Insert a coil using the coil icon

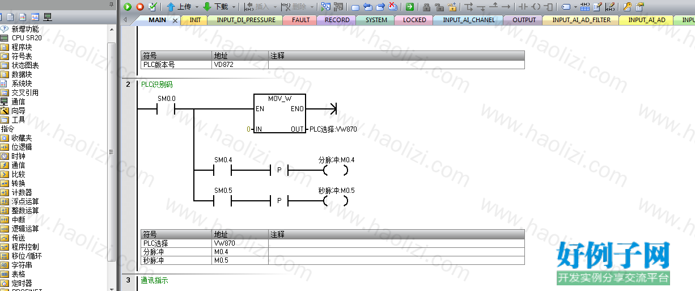tap(536, 7)
